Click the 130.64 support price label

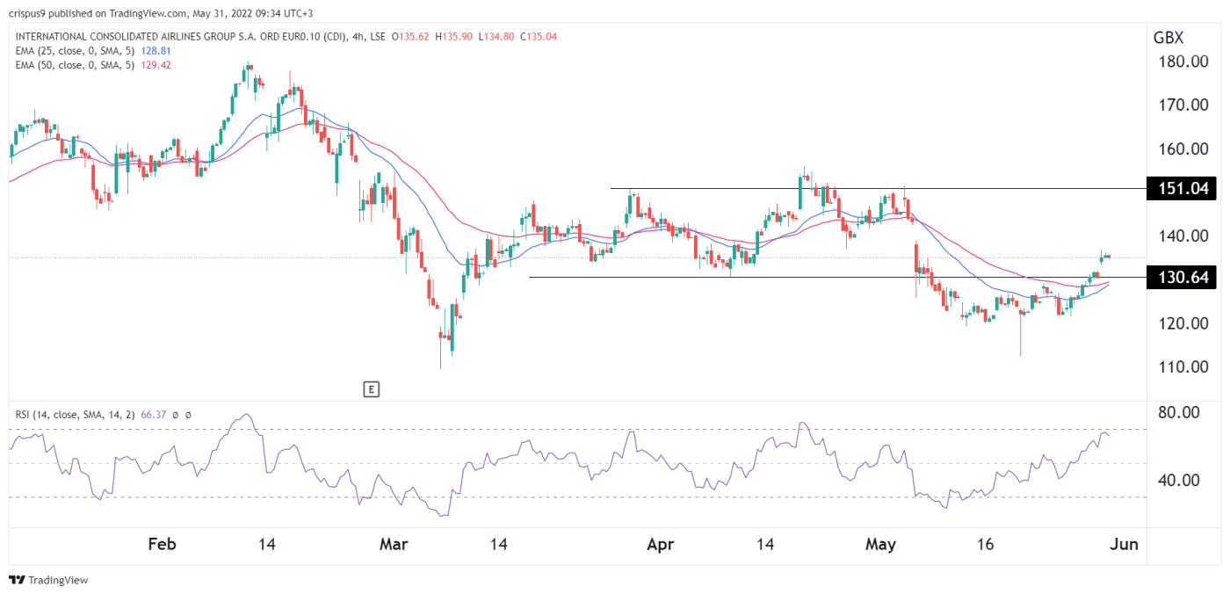(x=1181, y=278)
